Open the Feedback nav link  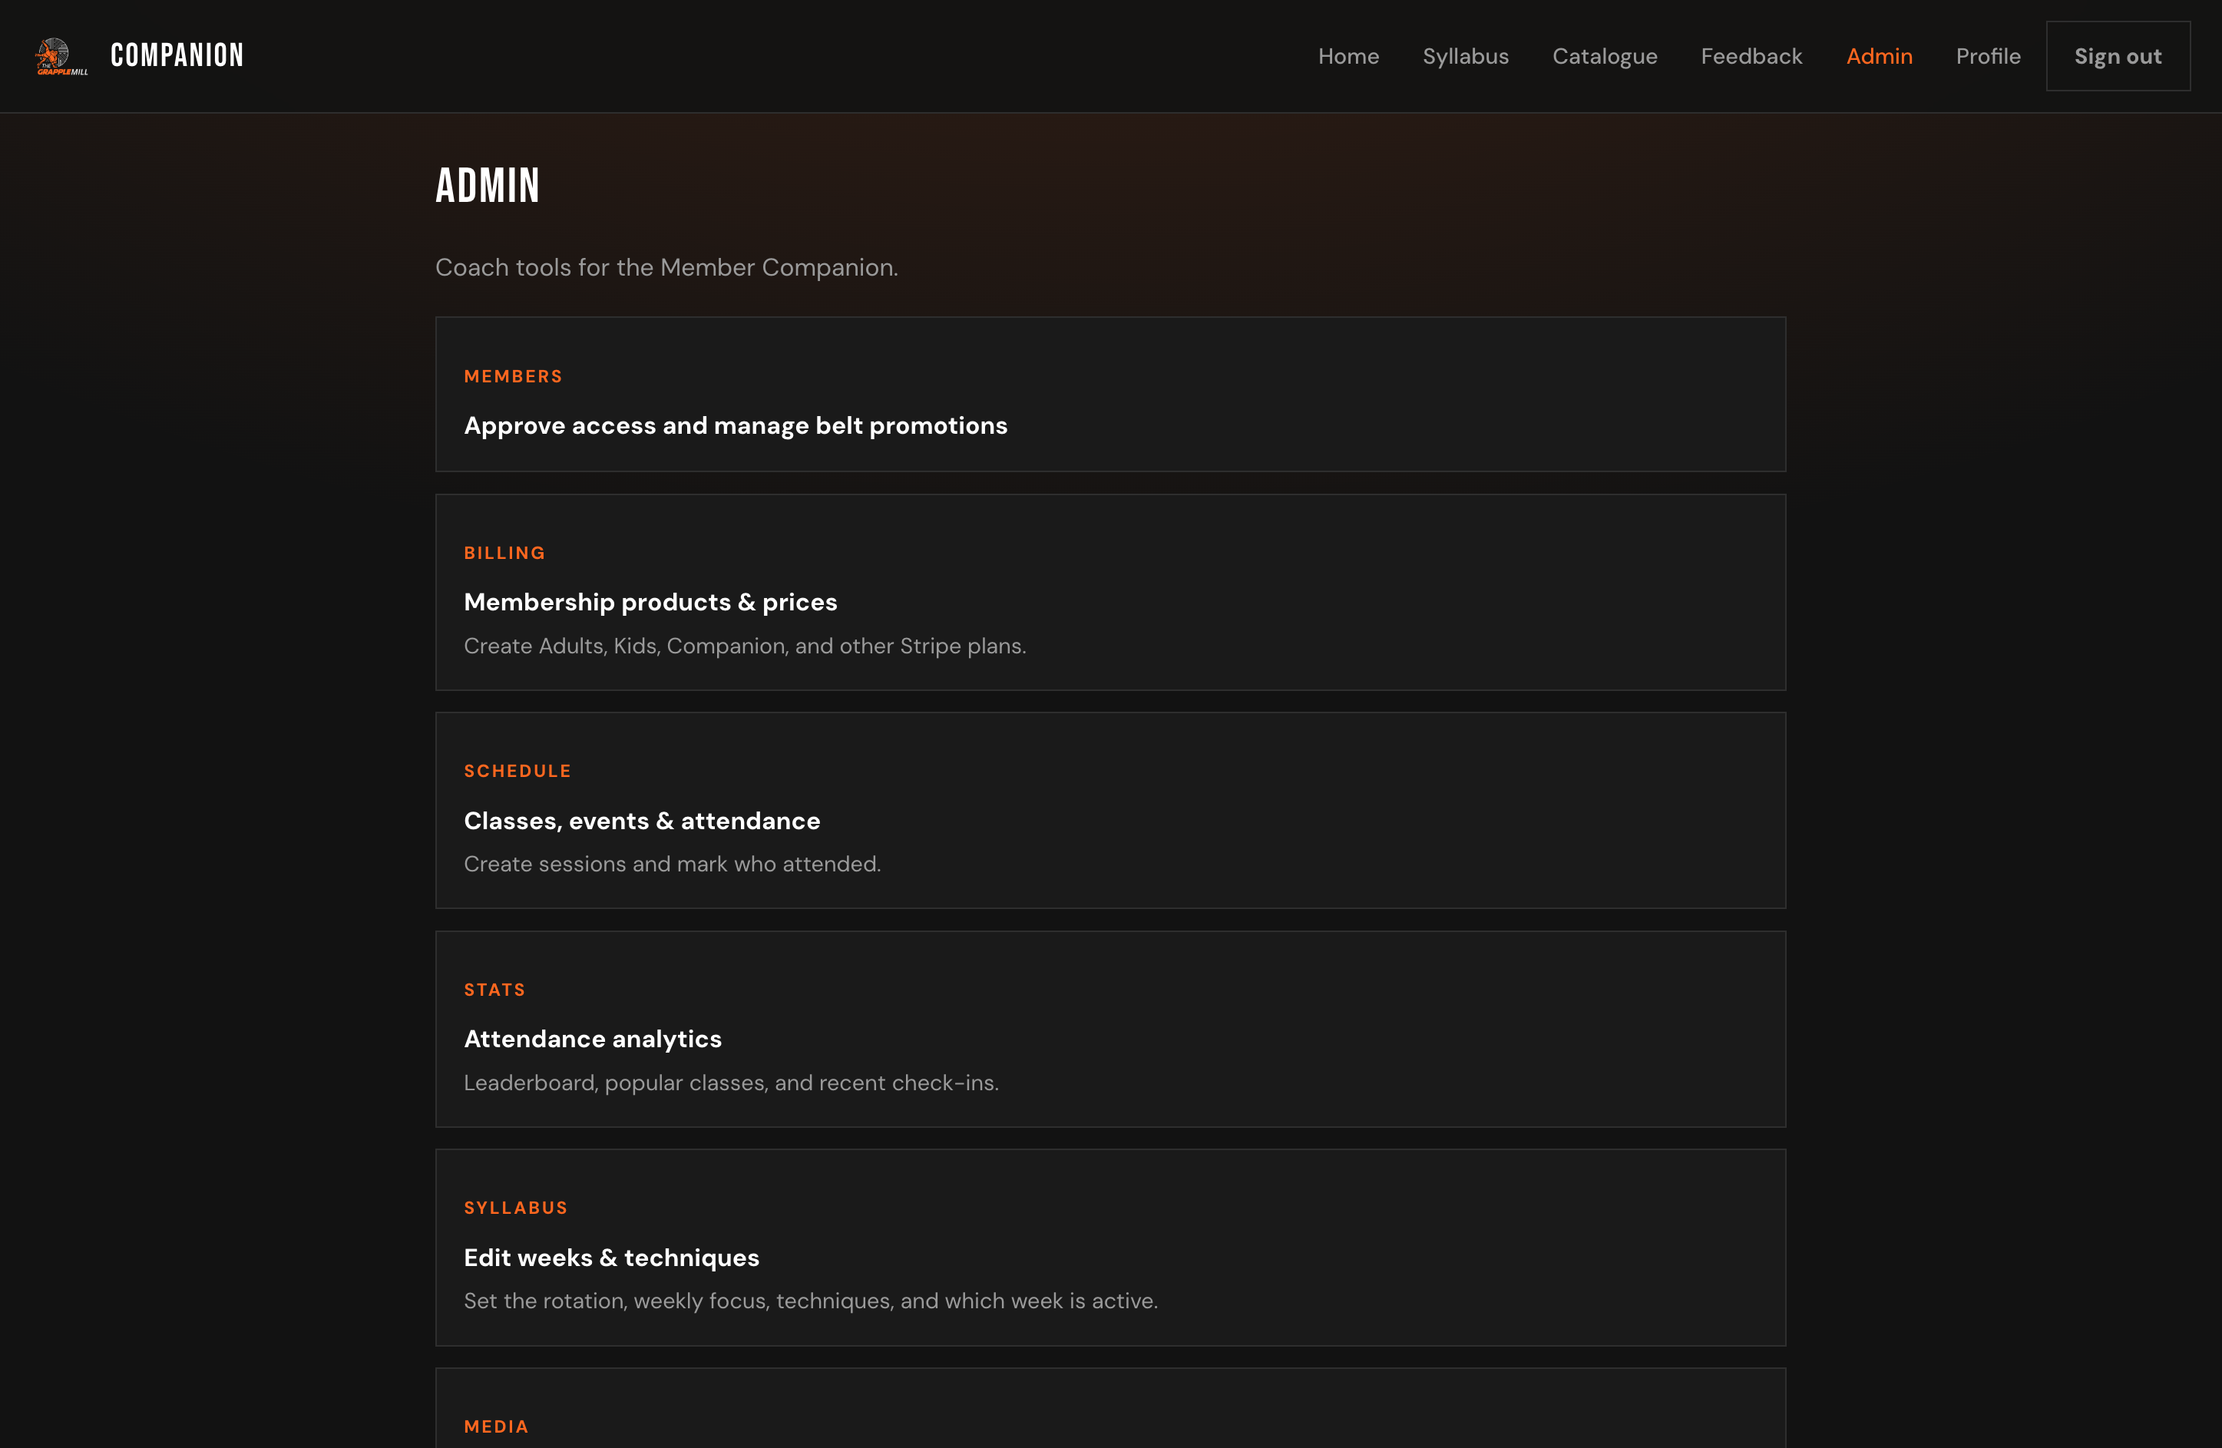click(1751, 56)
